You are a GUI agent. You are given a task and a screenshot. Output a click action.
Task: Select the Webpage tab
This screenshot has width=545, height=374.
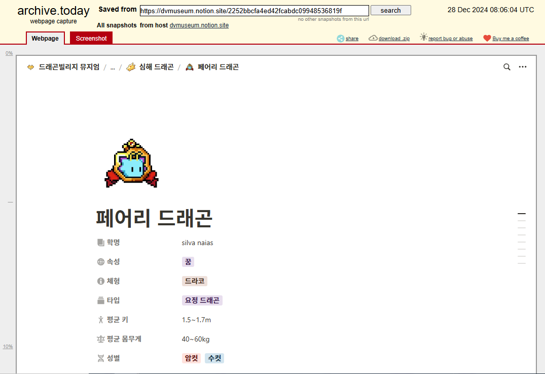(45, 38)
